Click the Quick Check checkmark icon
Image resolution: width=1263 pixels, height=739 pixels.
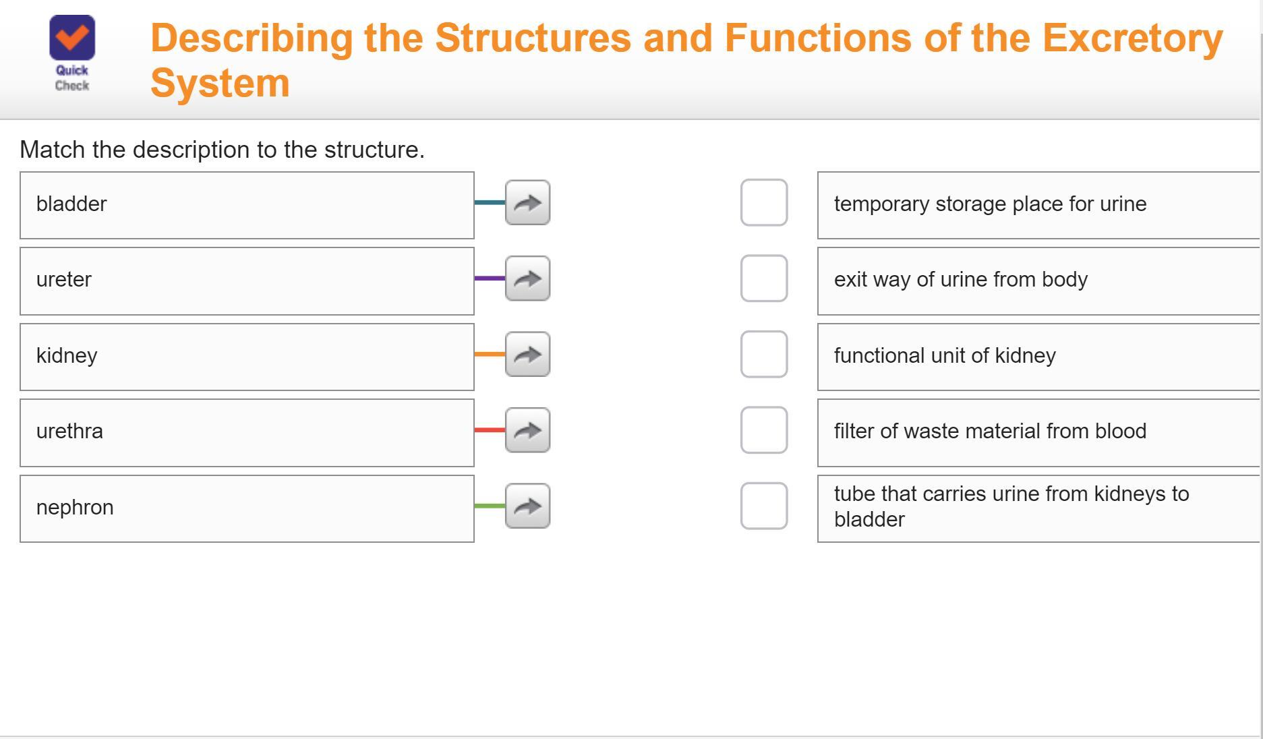72,38
